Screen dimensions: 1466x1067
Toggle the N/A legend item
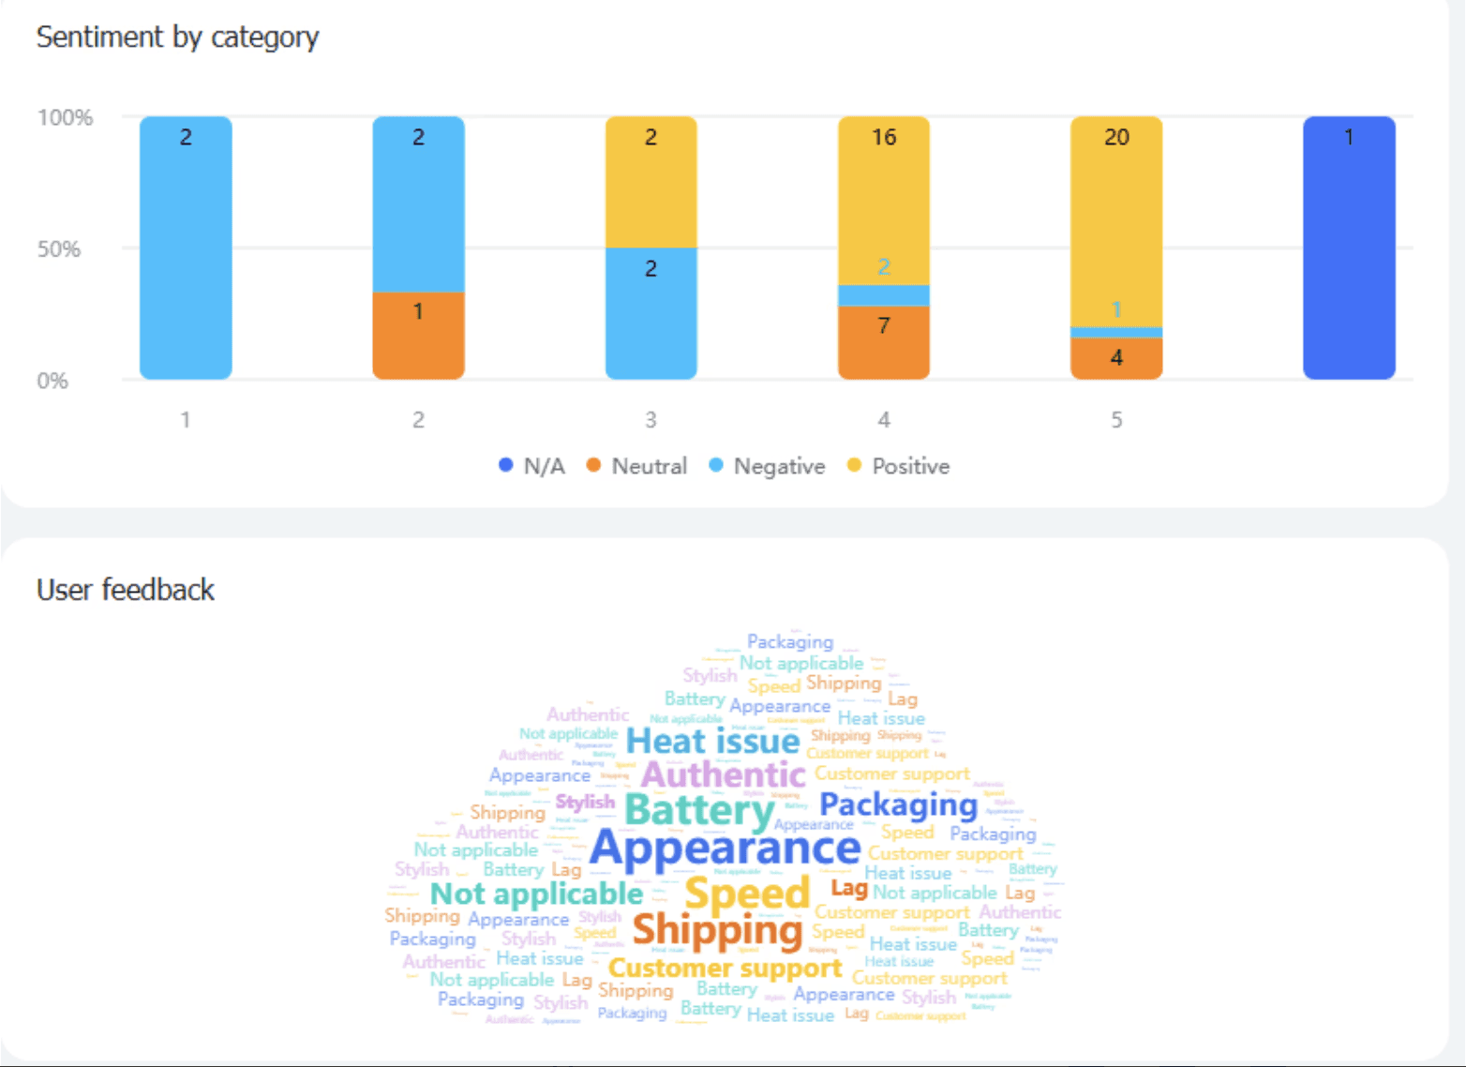[x=532, y=466]
